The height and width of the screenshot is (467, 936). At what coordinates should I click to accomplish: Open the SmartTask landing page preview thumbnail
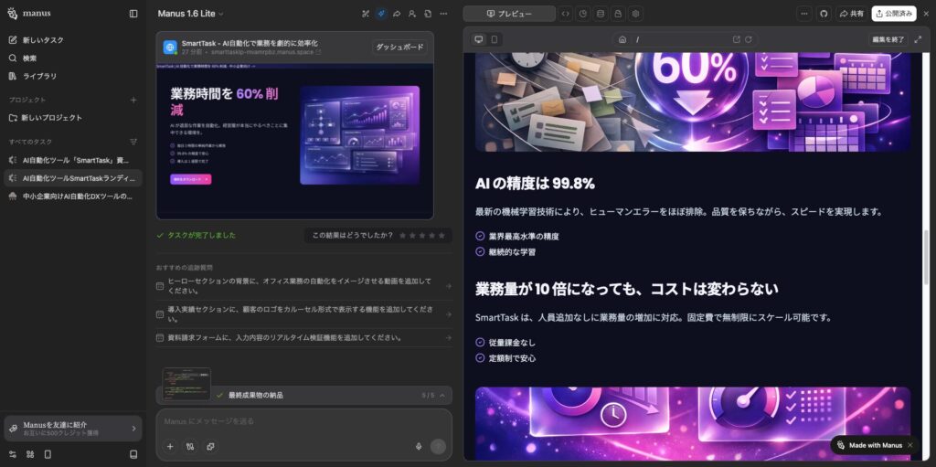coord(295,141)
